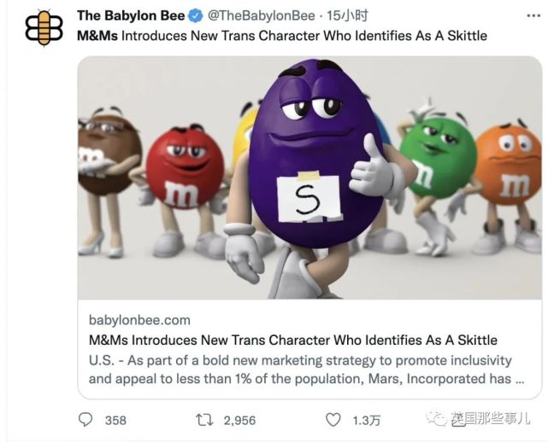
Task: Click the blue verified badge
Action: 195,15
